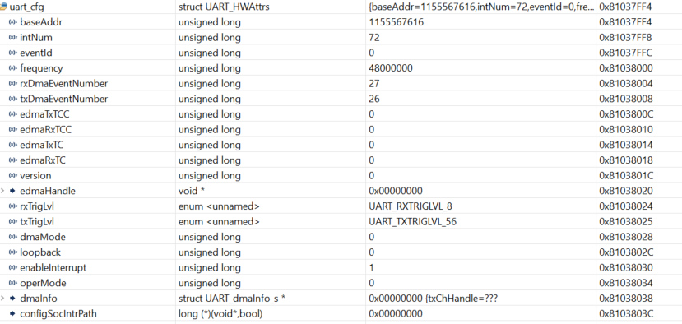The width and height of the screenshot is (682, 324).
Task: Click the UART_TXTRIGLVL_56 value cell
Action: tap(480, 222)
